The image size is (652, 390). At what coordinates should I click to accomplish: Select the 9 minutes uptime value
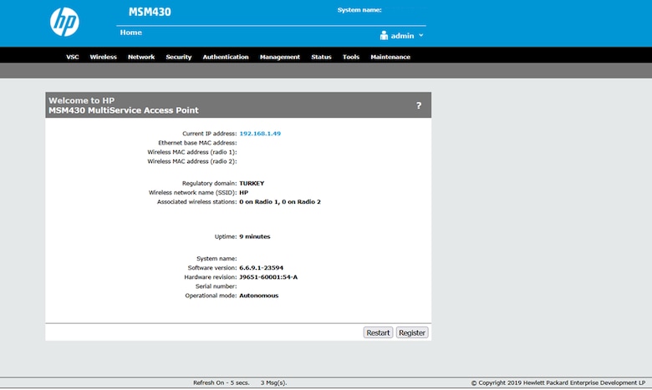(254, 236)
